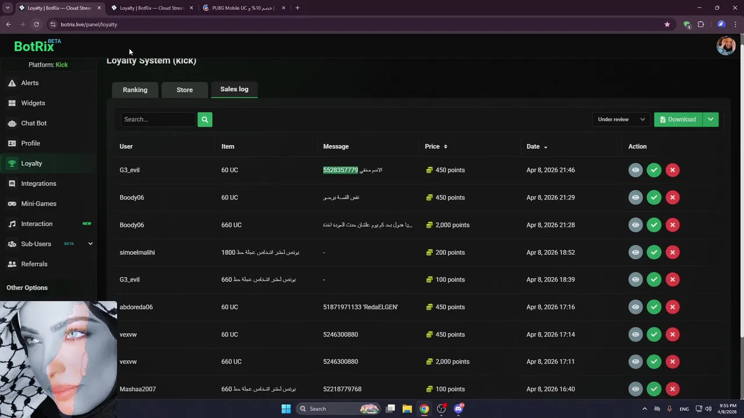This screenshot has width=744, height=418.
Task: View details of G3_evil 100 points purchase
Action: (635, 279)
